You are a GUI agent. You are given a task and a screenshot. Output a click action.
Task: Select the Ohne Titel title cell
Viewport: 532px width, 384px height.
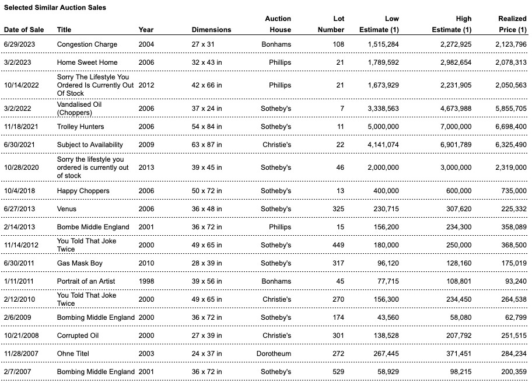coord(73,354)
